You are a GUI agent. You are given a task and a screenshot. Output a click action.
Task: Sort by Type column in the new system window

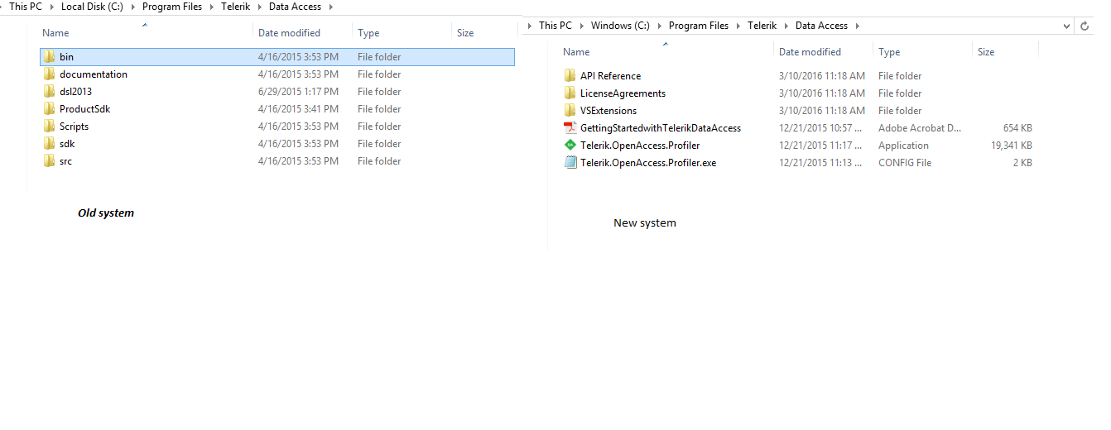pyautogui.click(x=889, y=52)
